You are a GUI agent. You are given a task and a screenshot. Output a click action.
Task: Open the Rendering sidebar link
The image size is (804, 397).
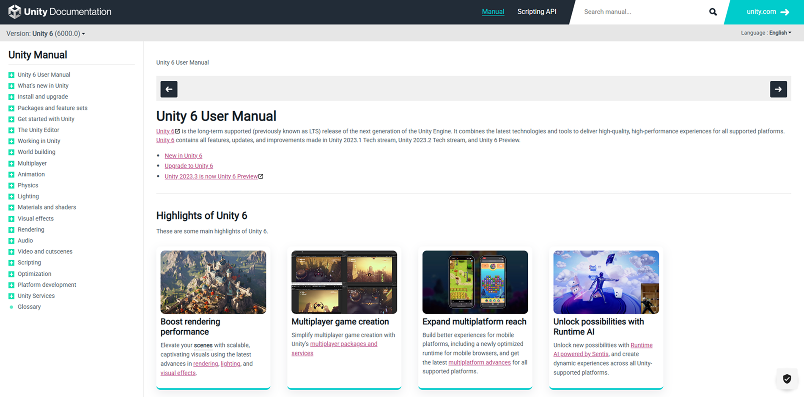tap(31, 230)
